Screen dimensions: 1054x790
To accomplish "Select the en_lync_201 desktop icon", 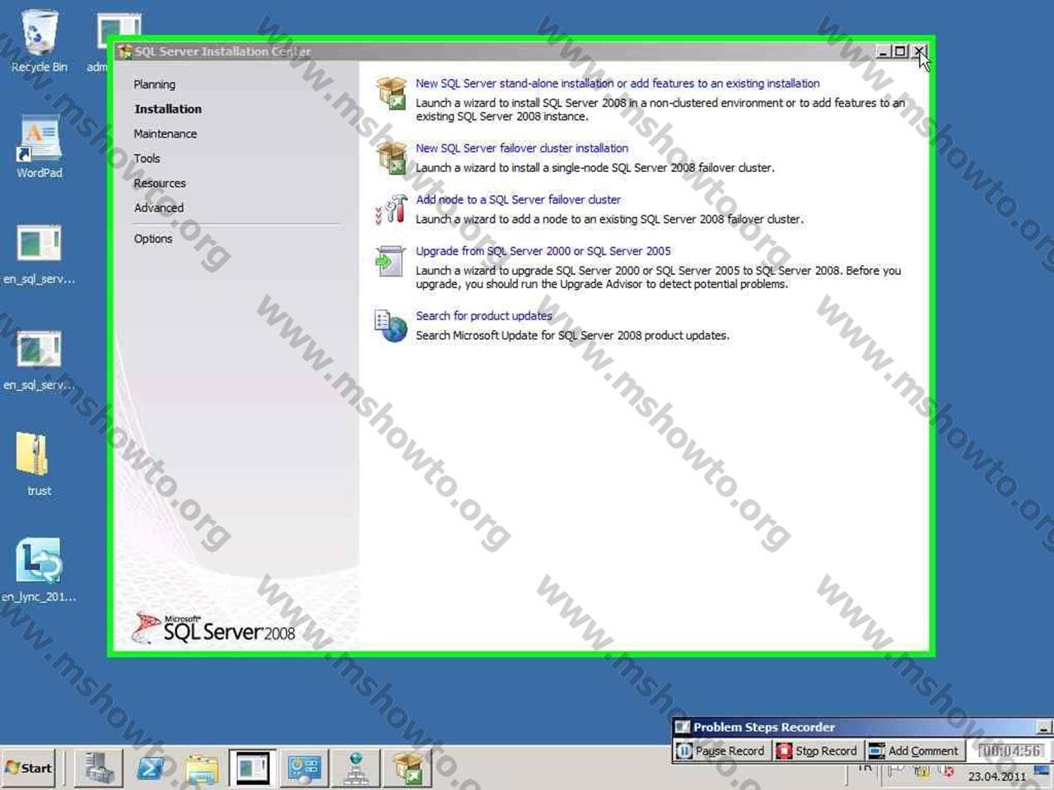I will 39,570.
